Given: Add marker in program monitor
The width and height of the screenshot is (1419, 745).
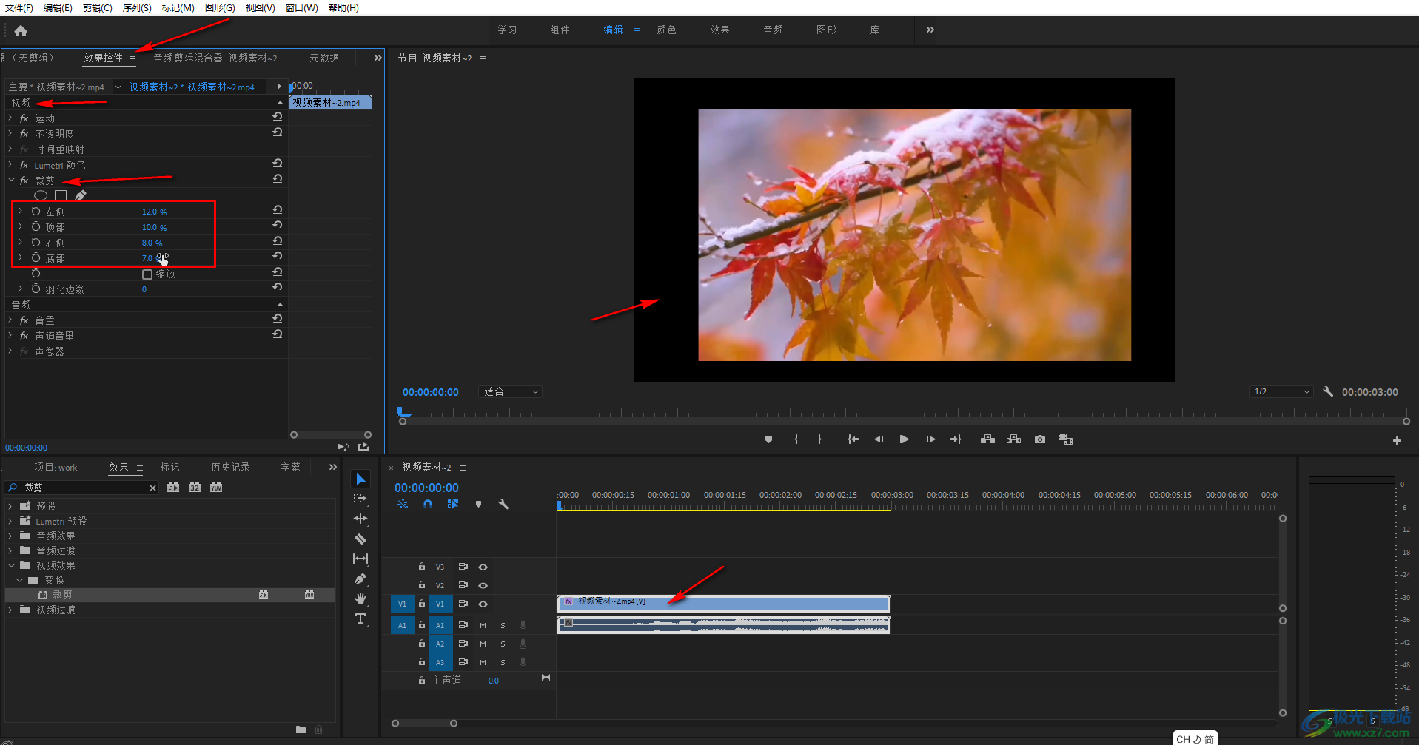Looking at the screenshot, I should pyautogui.click(x=768, y=439).
